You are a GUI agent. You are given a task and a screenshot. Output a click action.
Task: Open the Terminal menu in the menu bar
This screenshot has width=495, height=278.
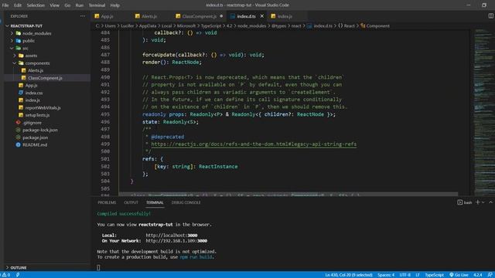(x=97, y=5)
